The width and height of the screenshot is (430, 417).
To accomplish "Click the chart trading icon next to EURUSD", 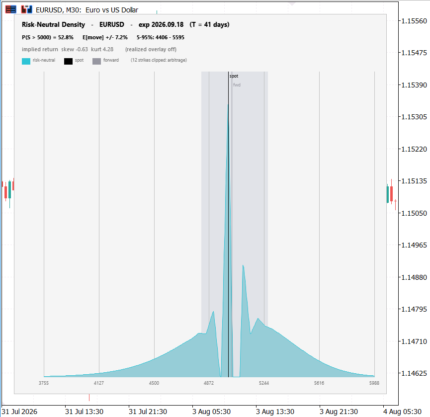I will tap(27, 9).
